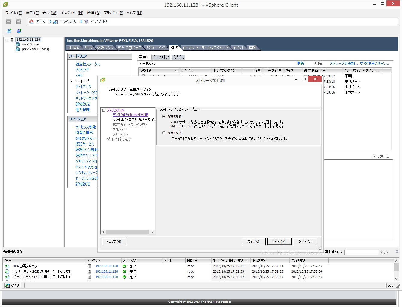
Task: Click the ディスクまたはLUN の選択 wizard link
Action: tap(130, 115)
